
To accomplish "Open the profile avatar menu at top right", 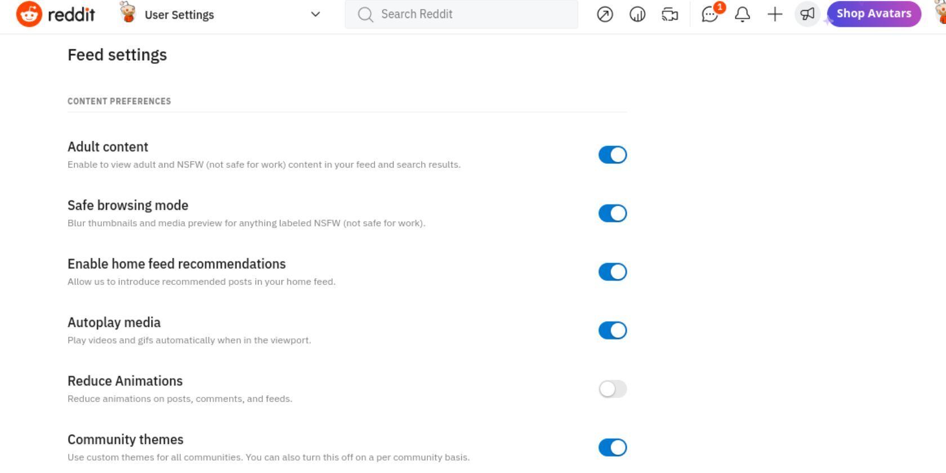I will (x=940, y=14).
